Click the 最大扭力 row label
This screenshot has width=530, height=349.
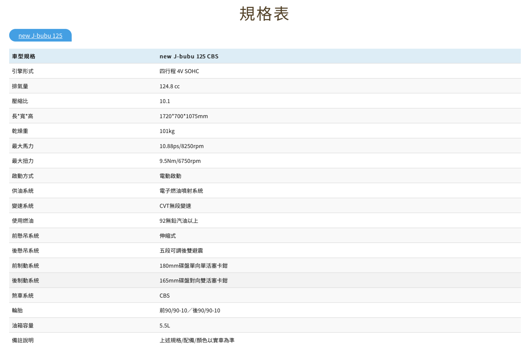coord(23,161)
